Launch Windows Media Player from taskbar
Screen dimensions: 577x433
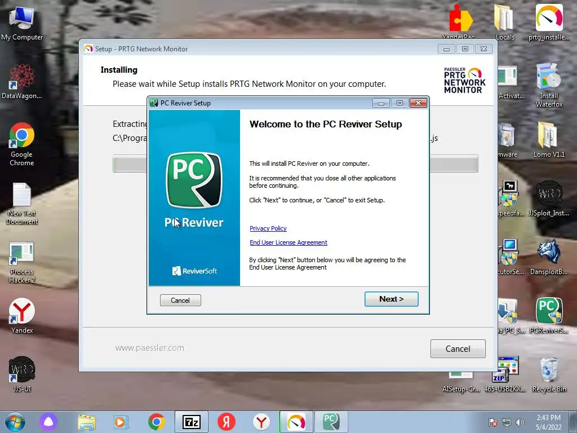(121, 422)
